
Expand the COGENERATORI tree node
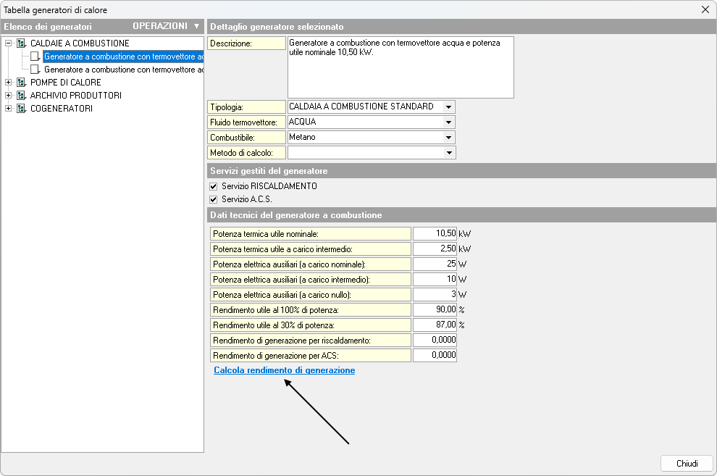9,109
